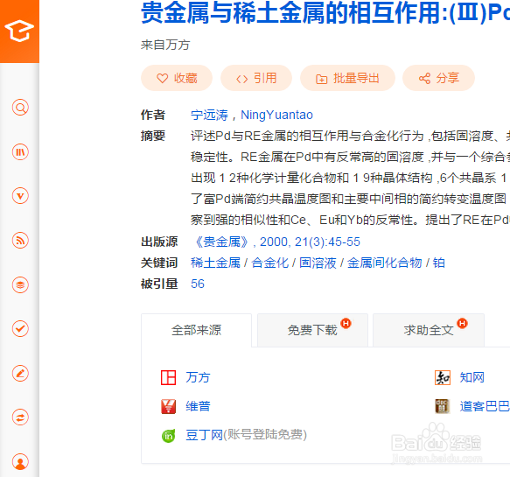Click keyword 铂
510x477 pixels.
[x=439, y=263]
